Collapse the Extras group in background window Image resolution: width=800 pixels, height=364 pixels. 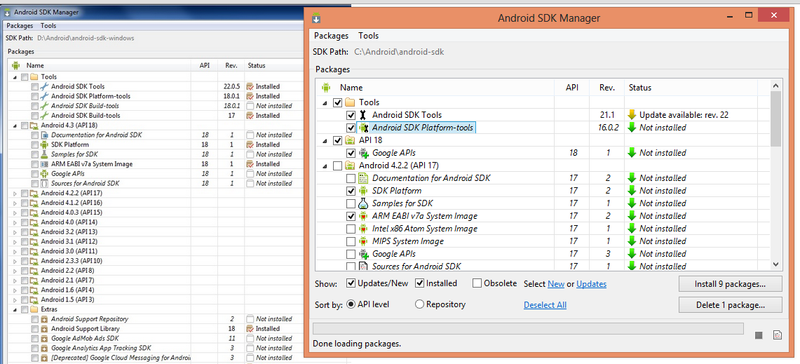[x=15, y=309]
